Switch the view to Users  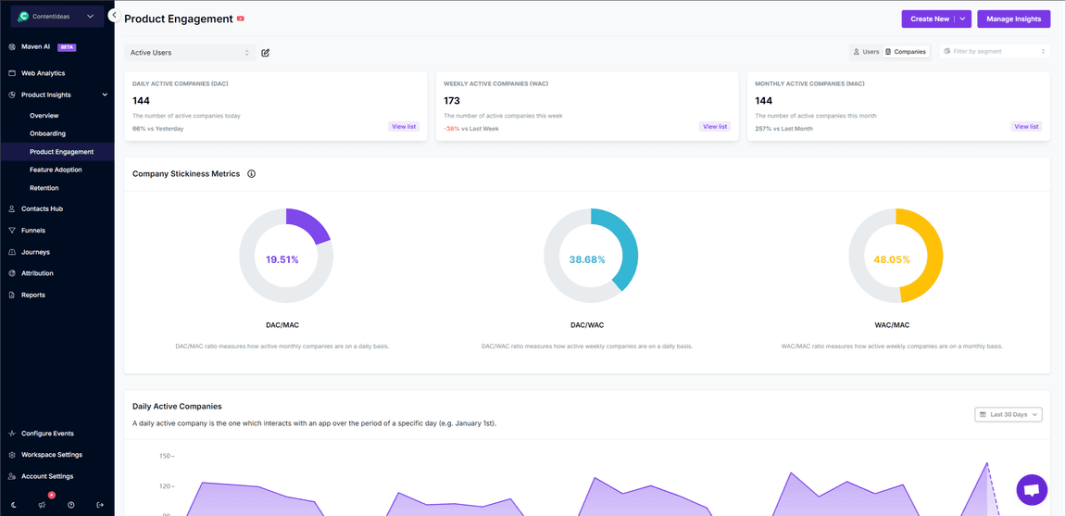point(866,52)
